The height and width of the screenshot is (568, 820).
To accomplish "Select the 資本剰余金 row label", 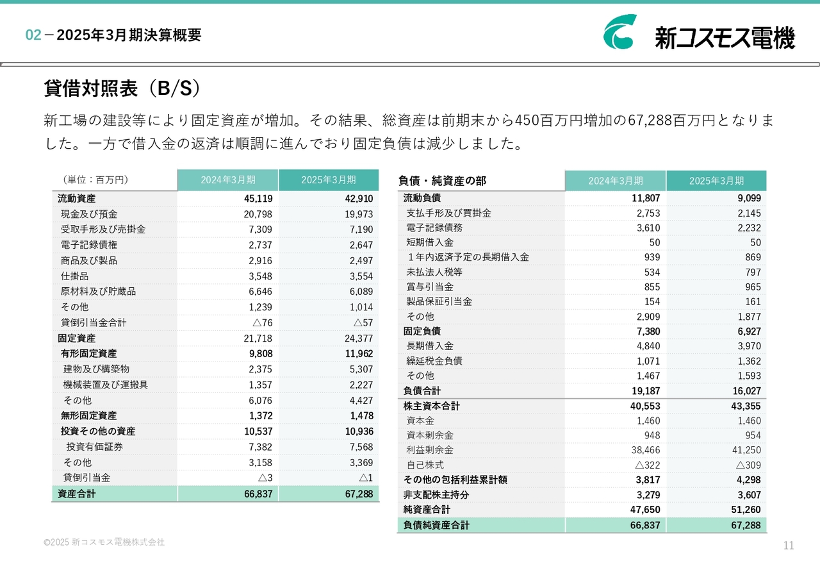I will [430, 435].
